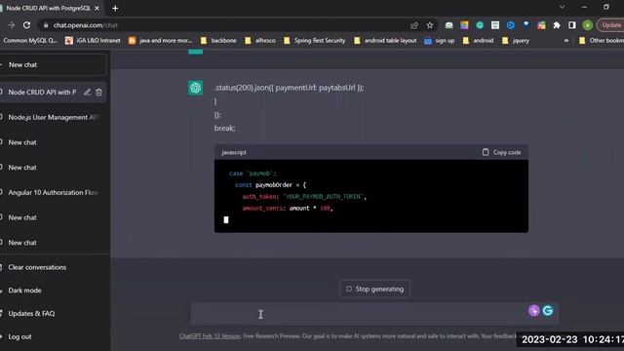This screenshot has height=351, width=624.
Task: Click the Grammarly icon in the message box
Action: (x=548, y=310)
